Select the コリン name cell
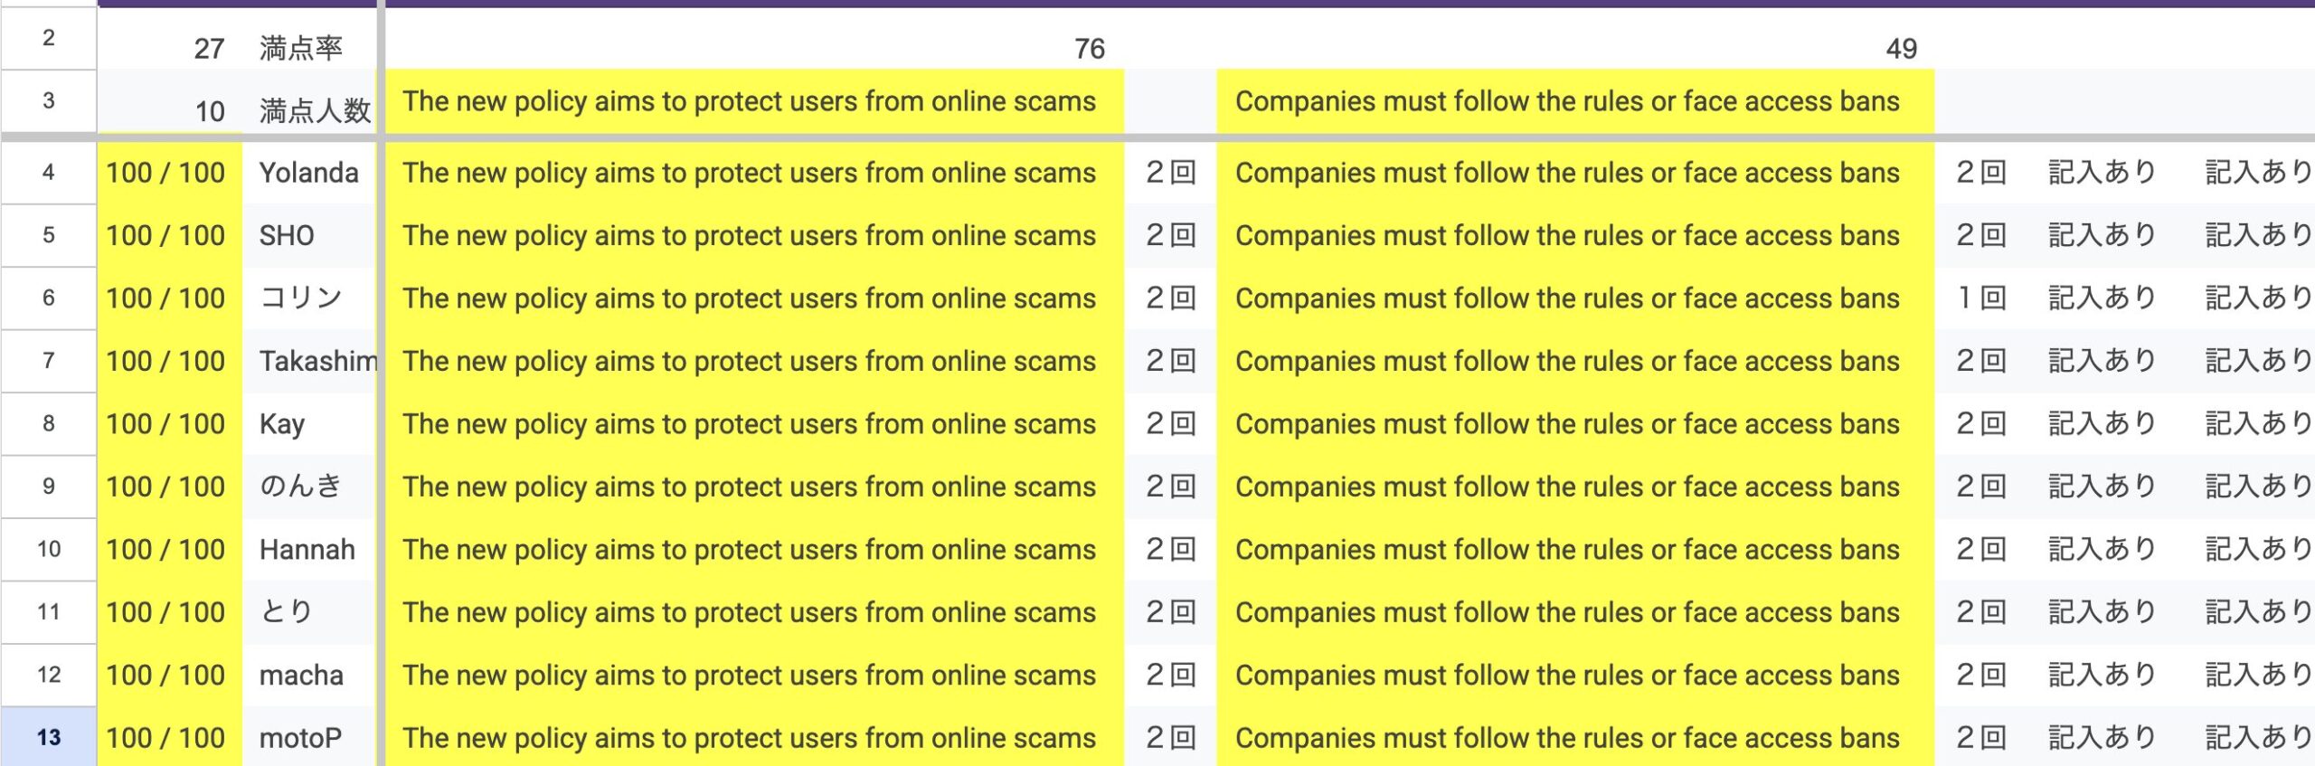The image size is (2315, 766). (308, 298)
